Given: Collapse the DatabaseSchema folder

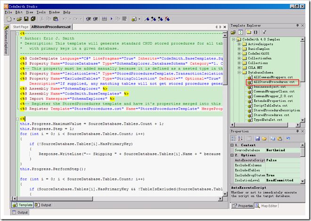Looking at the screenshot, I should tap(239, 72).
